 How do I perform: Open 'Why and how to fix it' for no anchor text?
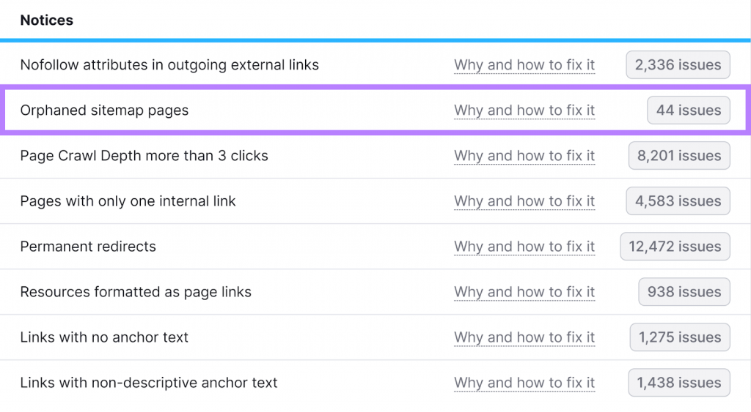coord(524,337)
